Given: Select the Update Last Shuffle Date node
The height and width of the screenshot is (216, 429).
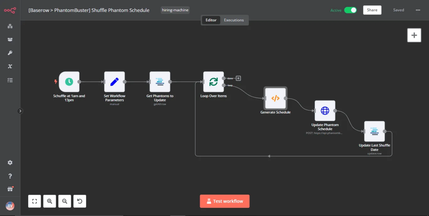Looking at the screenshot, I should [x=375, y=131].
